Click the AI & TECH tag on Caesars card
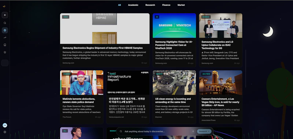This screenshot has height=139, width=293. click(206, 74)
